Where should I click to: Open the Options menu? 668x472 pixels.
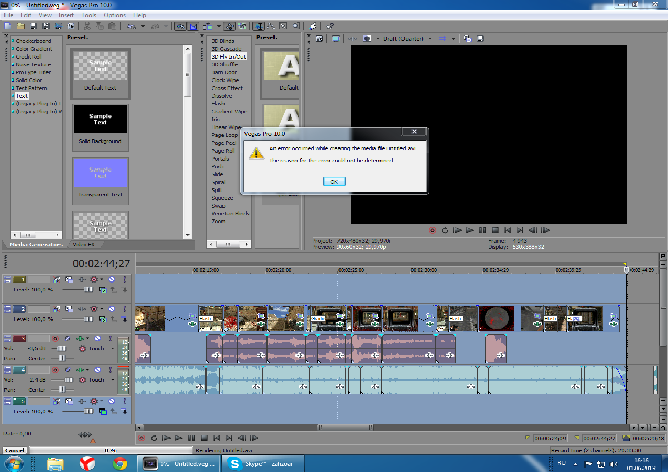[x=115, y=15]
